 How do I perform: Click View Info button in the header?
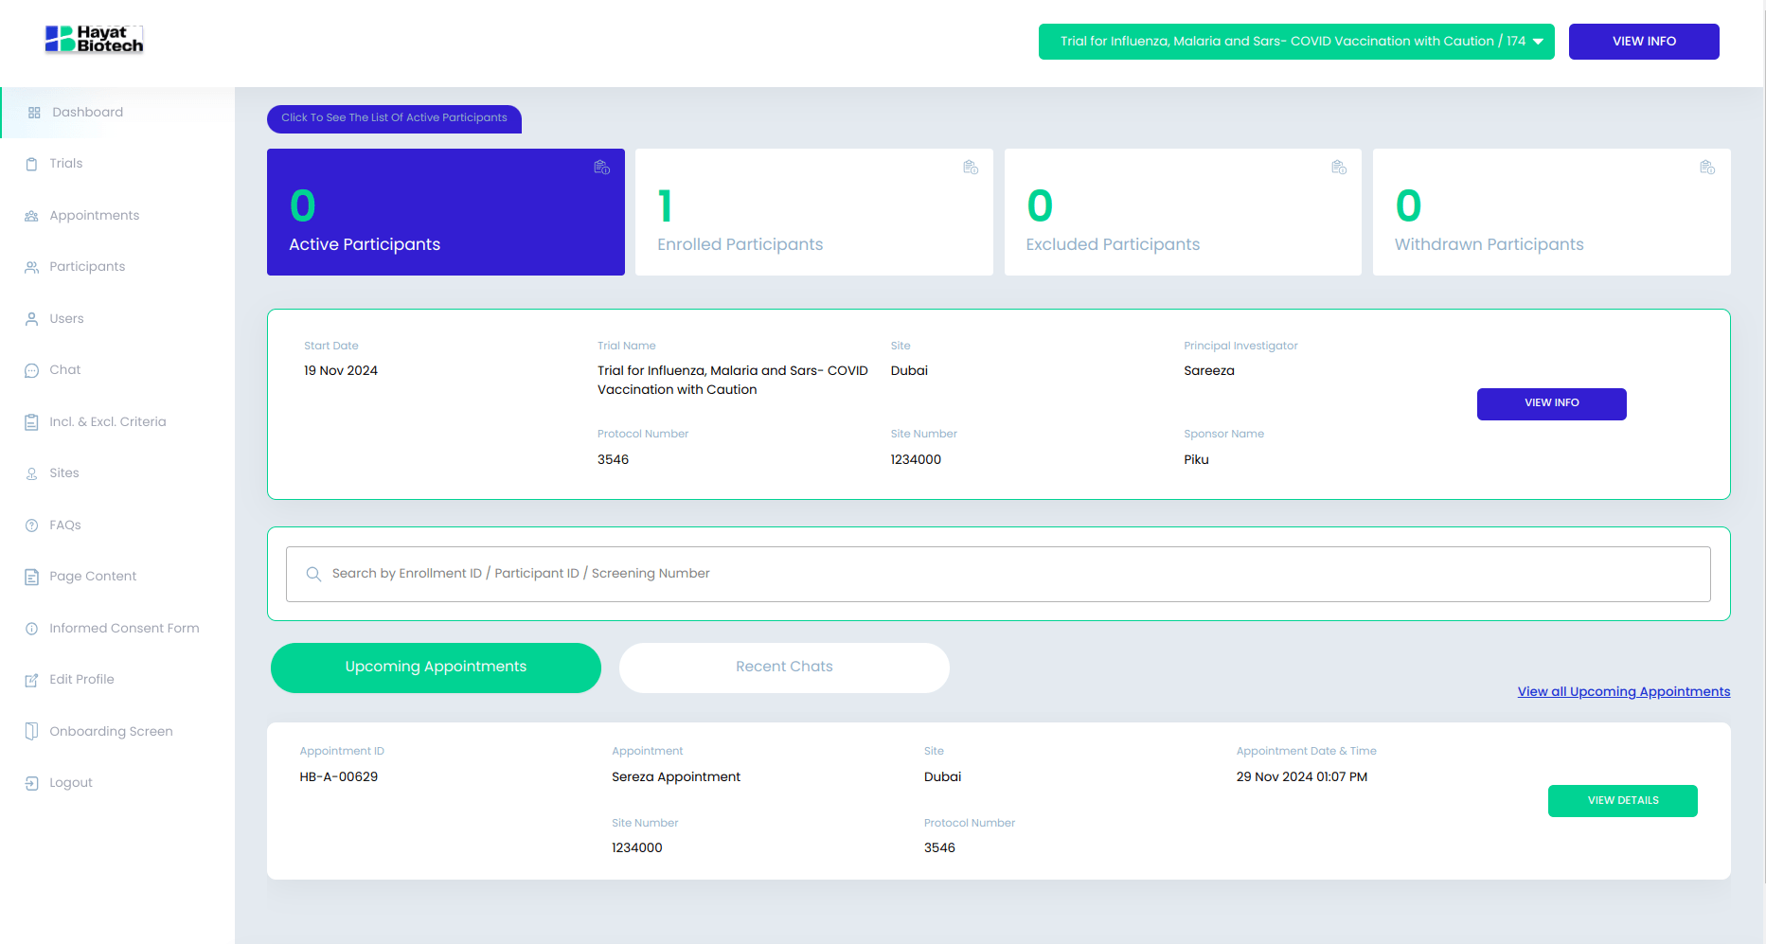coord(1643,42)
